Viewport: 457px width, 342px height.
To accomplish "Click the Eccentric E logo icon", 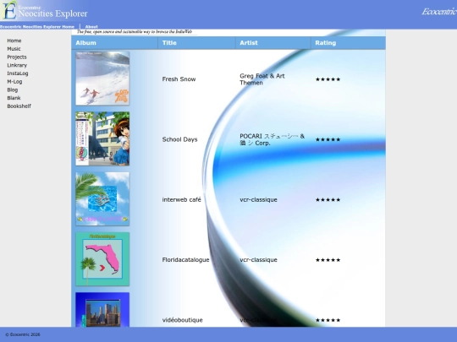I will (8, 10).
